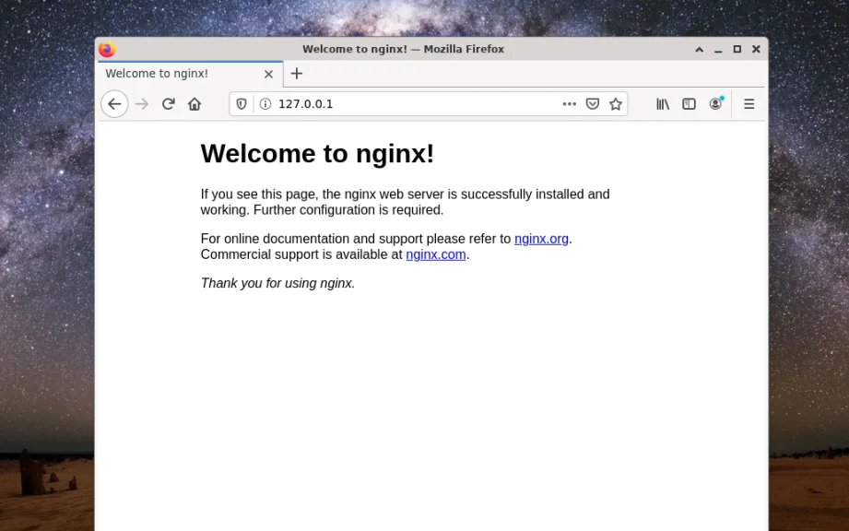This screenshot has width=849, height=531.
Task: Click the grayed-out forward navigation arrow
Action: (x=142, y=103)
